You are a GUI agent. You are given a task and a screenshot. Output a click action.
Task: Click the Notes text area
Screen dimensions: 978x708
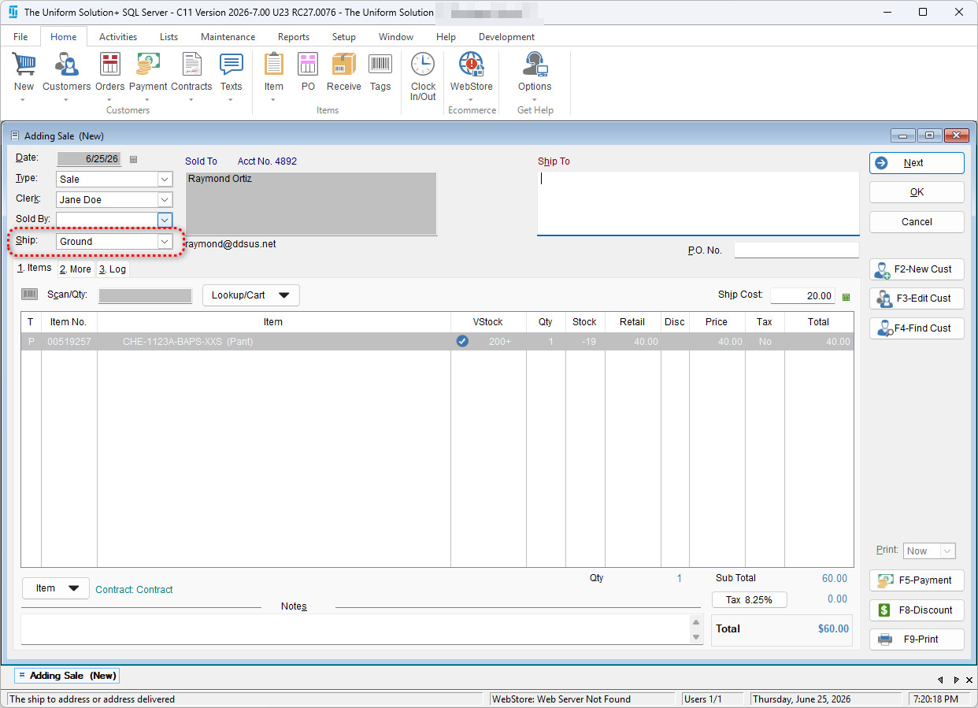(x=356, y=629)
